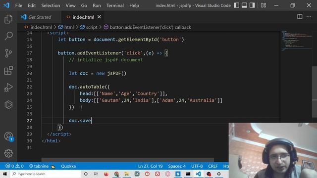Place cursor at end of doc.save
This screenshot has width=317, height=178.
(91, 121)
